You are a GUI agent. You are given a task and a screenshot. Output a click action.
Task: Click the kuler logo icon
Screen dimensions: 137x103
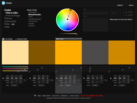pos(3,3)
